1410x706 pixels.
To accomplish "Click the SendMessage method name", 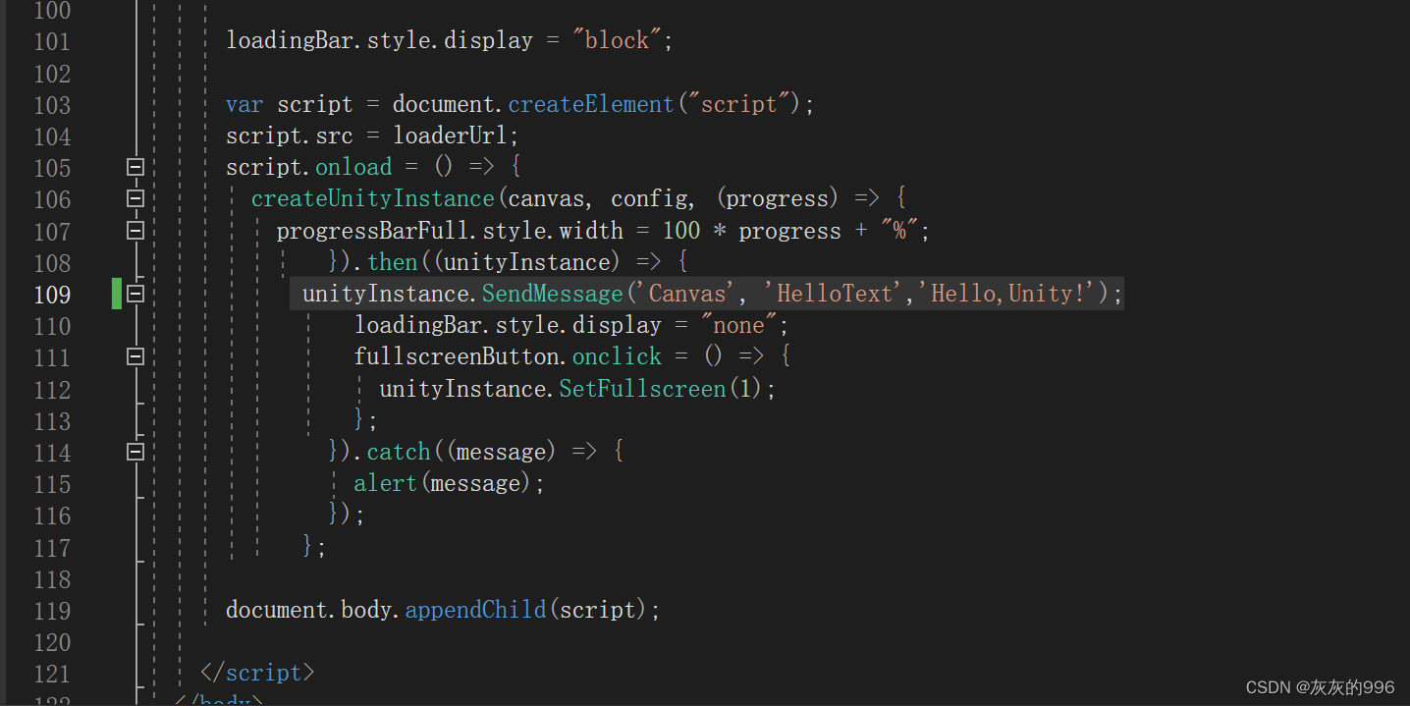I will [552, 294].
